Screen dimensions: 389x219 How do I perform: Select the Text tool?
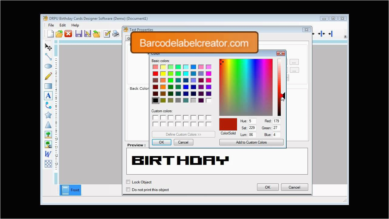pos(48,96)
